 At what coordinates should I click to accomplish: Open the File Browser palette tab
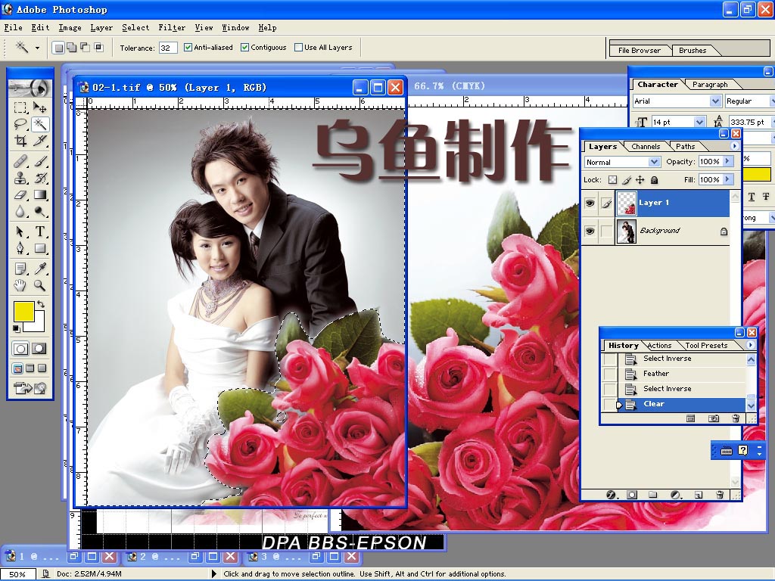[x=639, y=51]
